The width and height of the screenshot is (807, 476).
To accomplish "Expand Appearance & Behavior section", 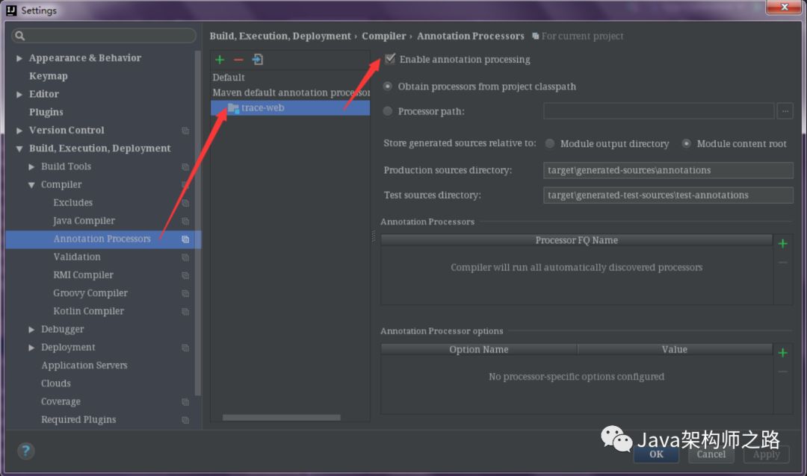I will click(x=19, y=58).
